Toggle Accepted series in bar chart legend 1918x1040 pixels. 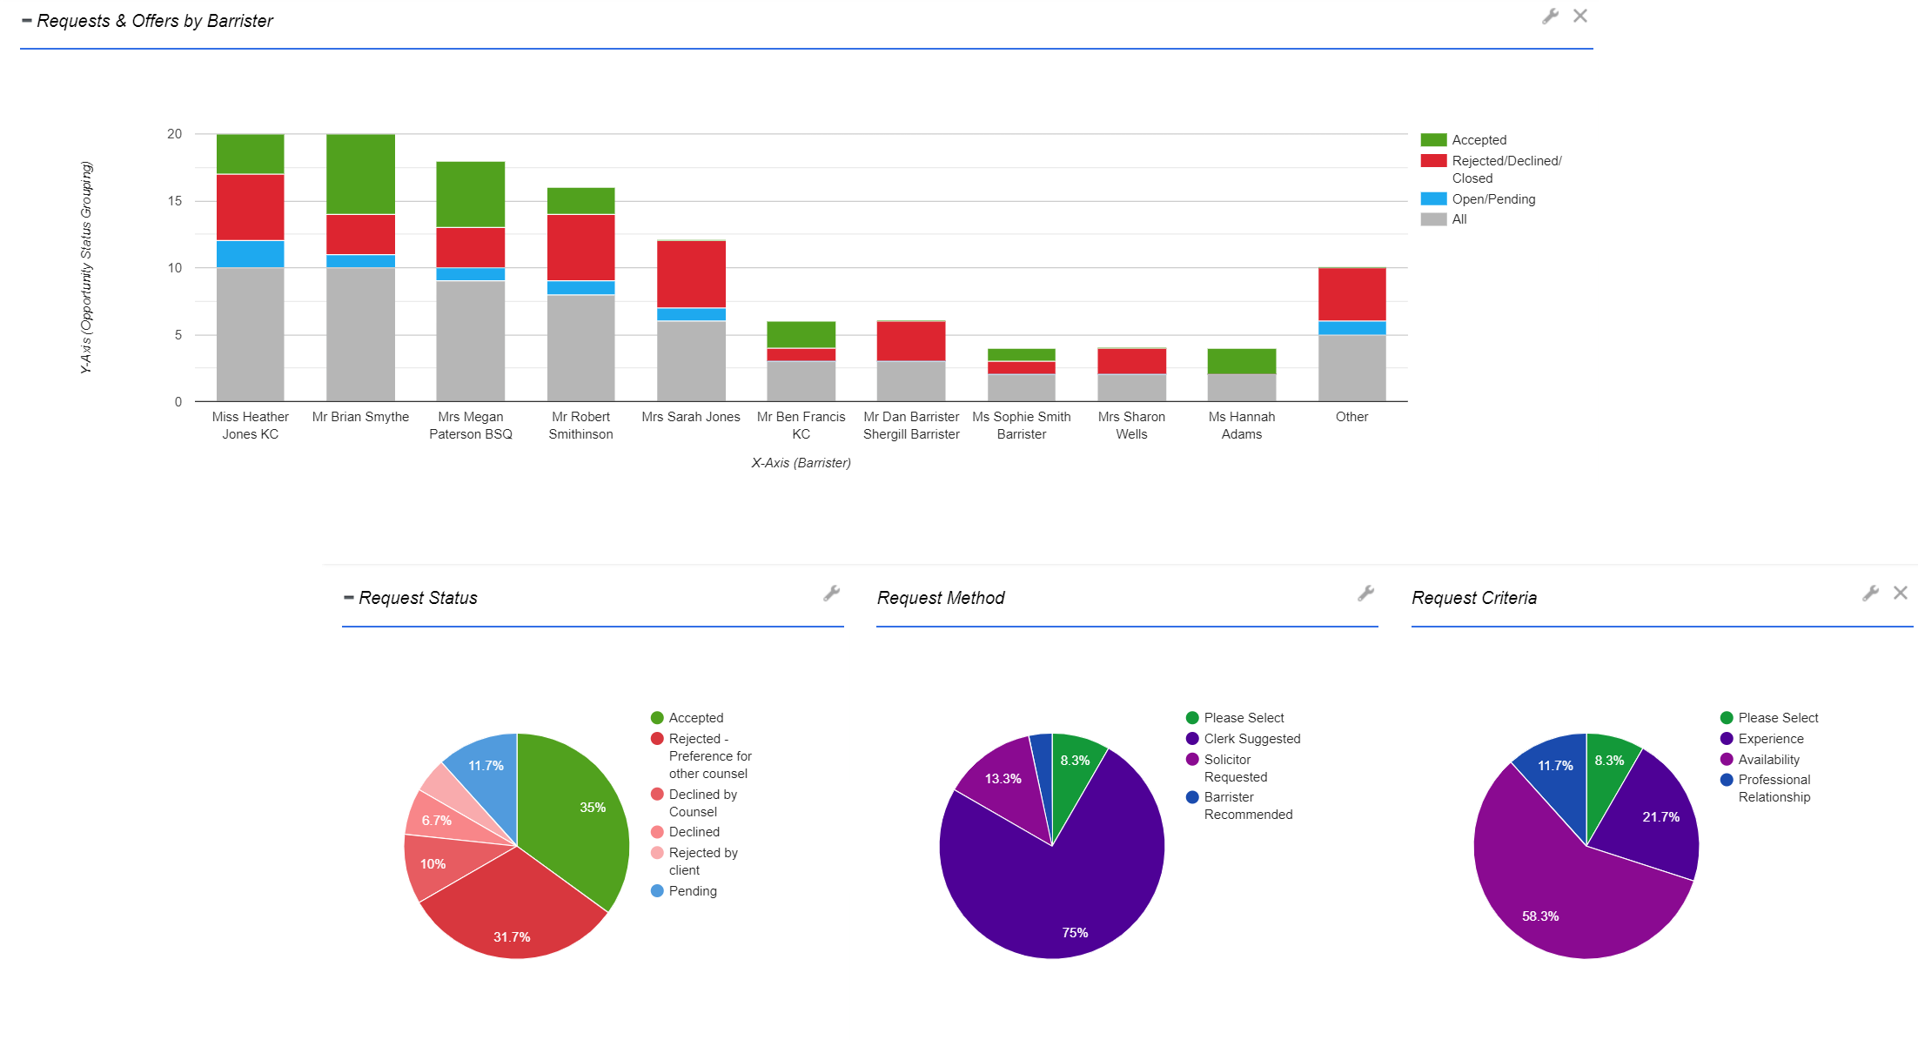coord(1478,140)
